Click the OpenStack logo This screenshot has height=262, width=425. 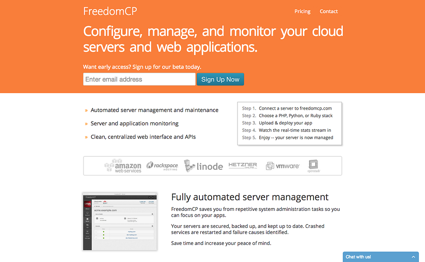(x=314, y=166)
